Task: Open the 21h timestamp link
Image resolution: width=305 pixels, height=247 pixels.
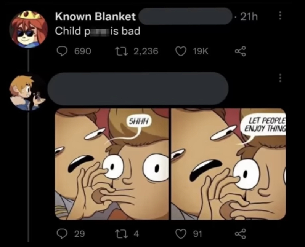Action: (x=249, y=16)
